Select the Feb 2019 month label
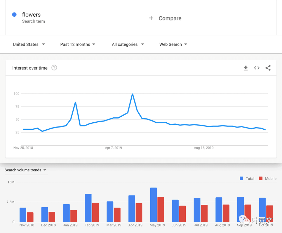282x233 pixels. click(92, 225)
